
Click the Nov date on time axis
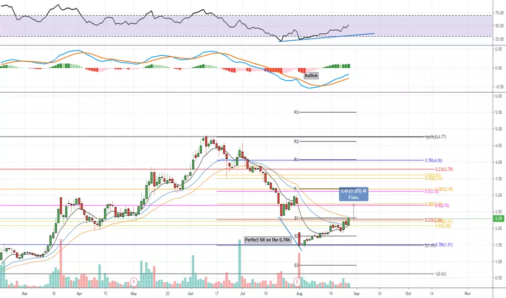pos(467,294)
